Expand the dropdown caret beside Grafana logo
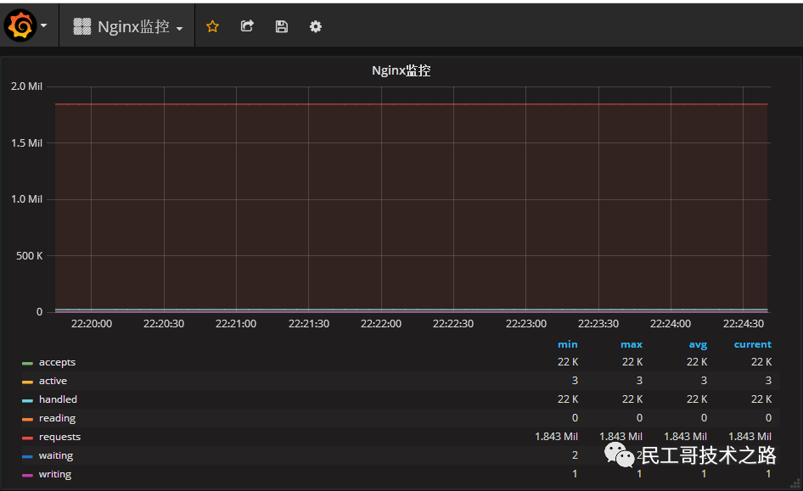This screenshot has width=803, height=491. coord(44,25)
